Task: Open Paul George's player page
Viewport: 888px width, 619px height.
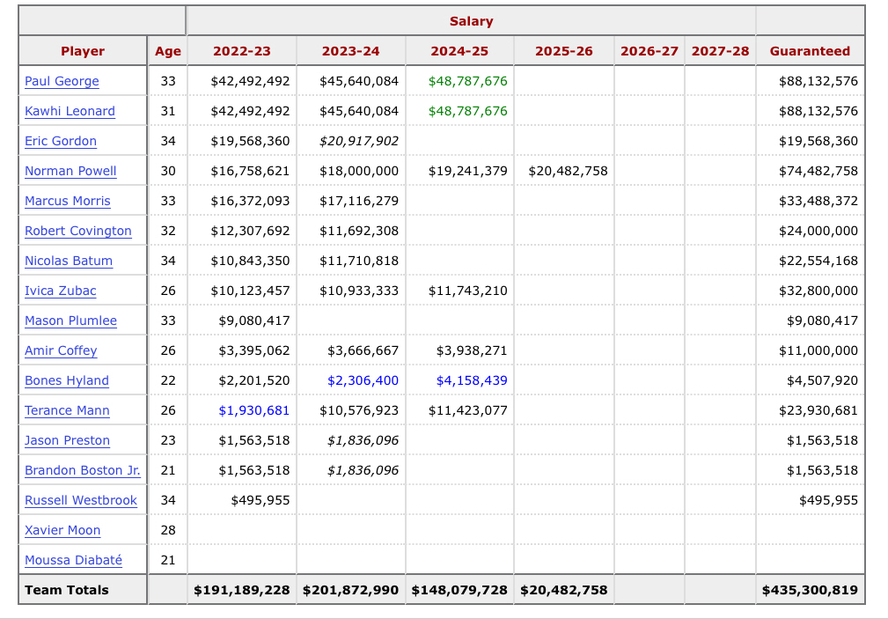Action: [62, 81]
